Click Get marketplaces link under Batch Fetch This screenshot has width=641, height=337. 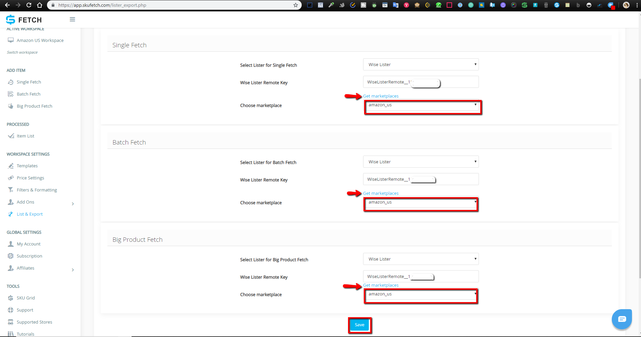[x=381, y=193]
